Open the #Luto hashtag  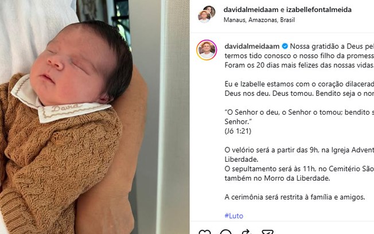click(x=234, y=216)
